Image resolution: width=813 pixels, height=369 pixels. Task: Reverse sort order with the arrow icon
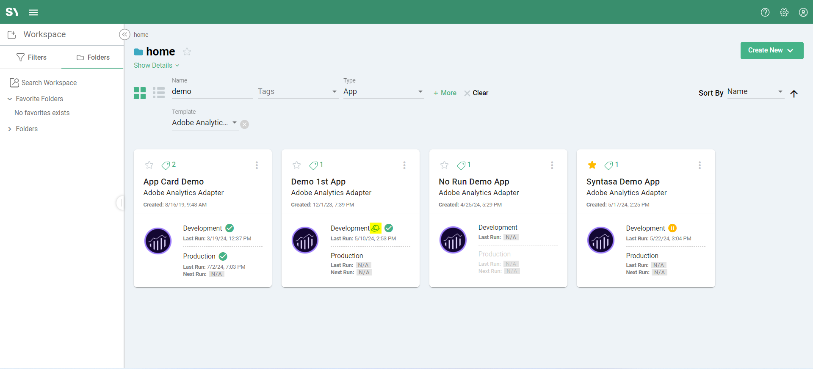(794, 94)
